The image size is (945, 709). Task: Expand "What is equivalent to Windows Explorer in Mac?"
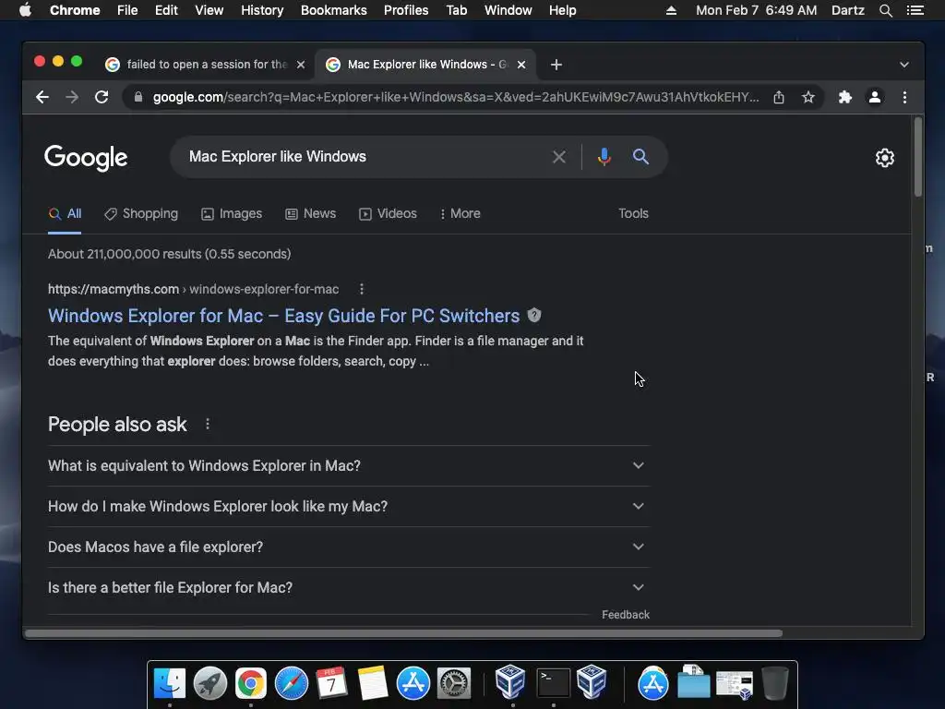(348, 466)
